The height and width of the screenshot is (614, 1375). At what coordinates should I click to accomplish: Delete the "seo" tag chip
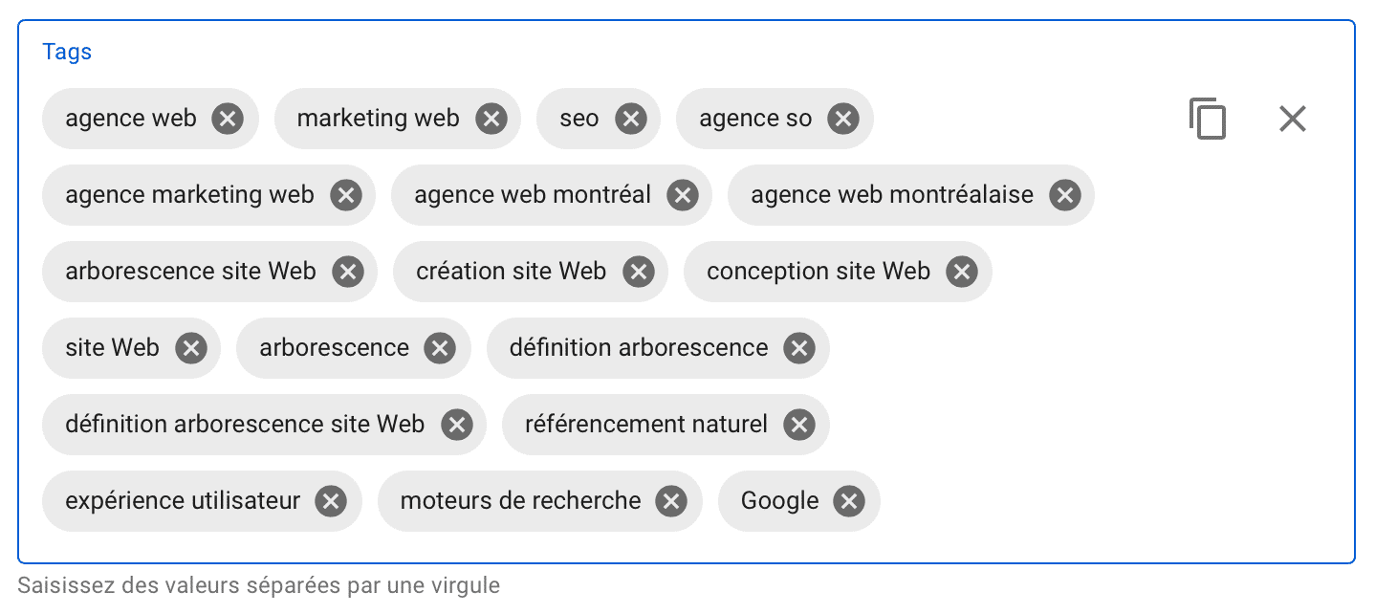pos(630,119)
